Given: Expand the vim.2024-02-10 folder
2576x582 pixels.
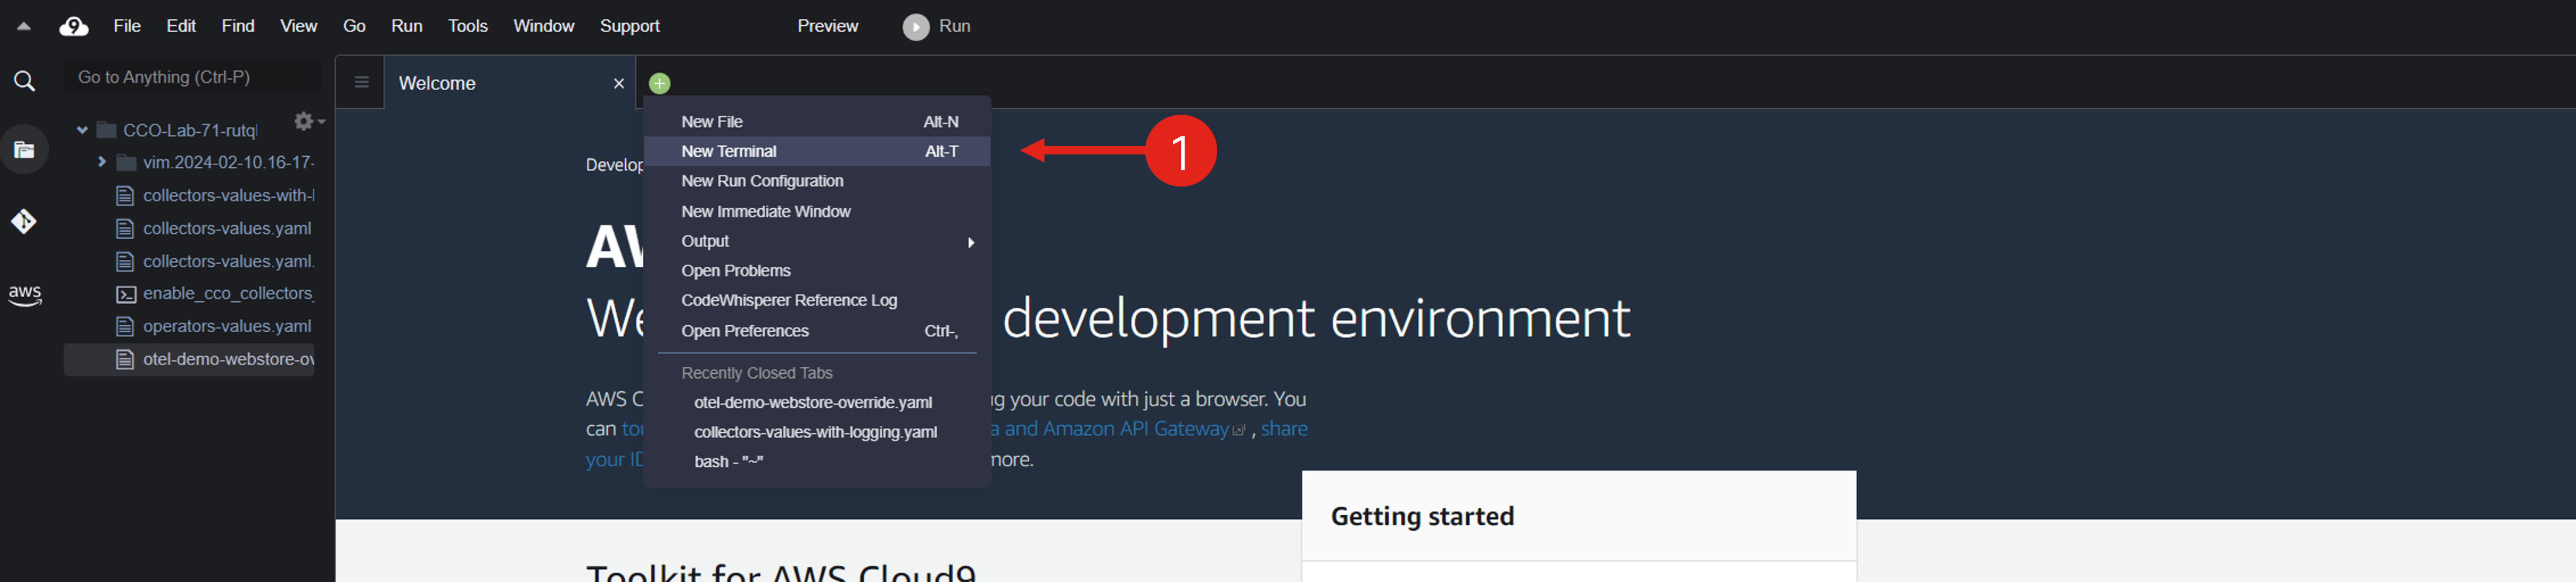Looking at the screenshot, I should [x=101, y=161].
